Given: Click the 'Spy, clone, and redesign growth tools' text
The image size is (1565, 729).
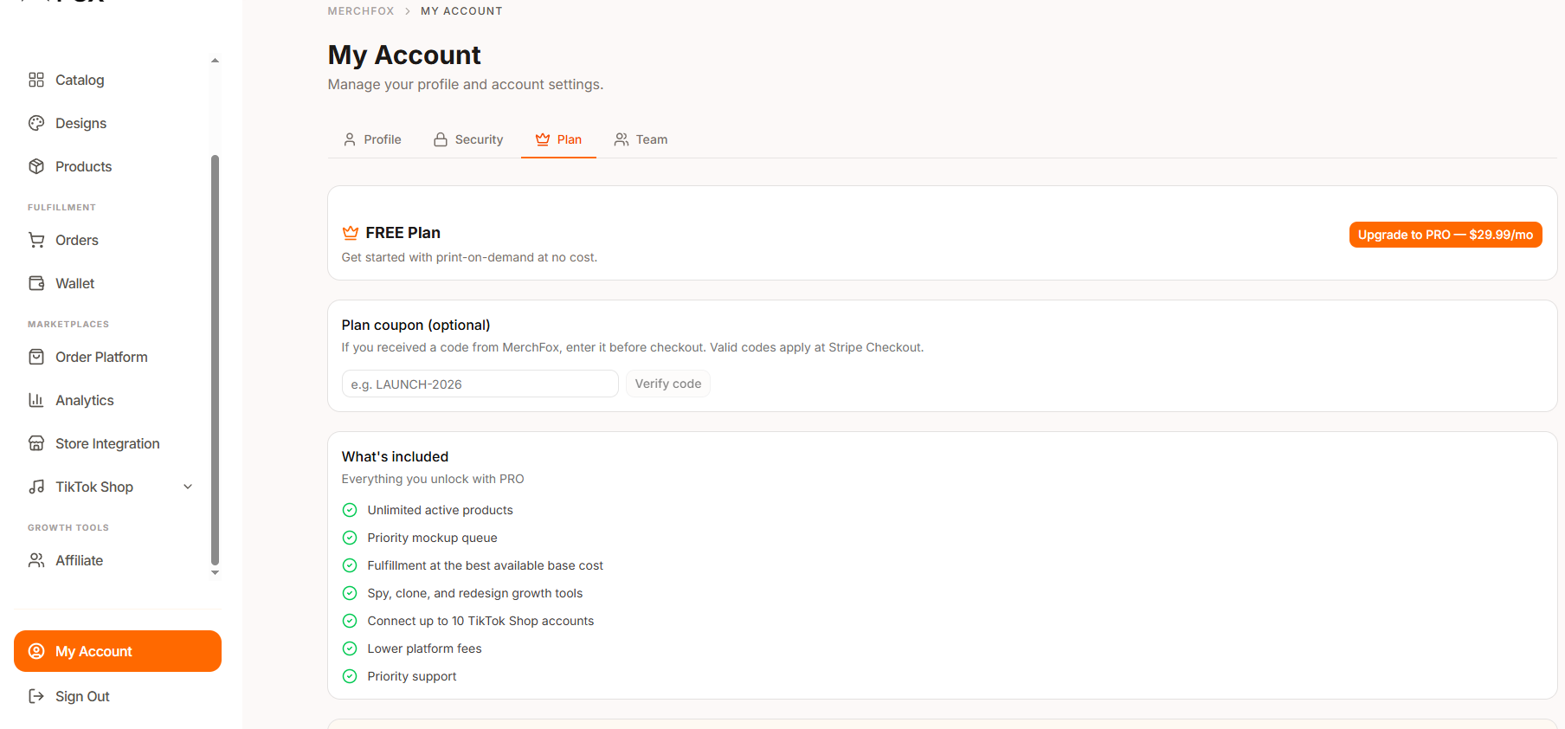Looking at the screenshot, I should 475,593.
